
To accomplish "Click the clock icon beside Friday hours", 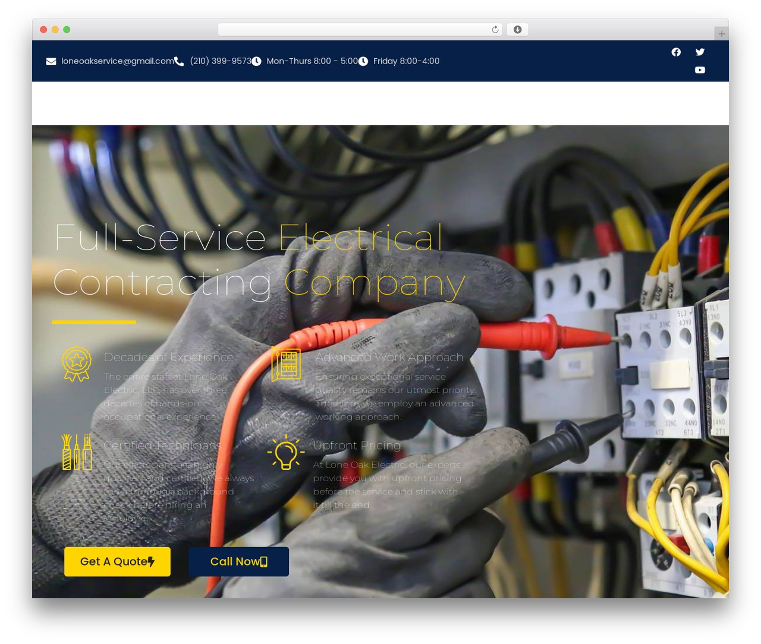I will point(363,61).
